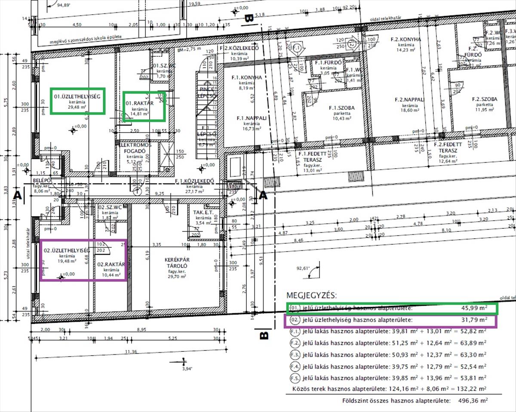
Task: Click the circled 02. marker in the legend
Action: point(295,320)
